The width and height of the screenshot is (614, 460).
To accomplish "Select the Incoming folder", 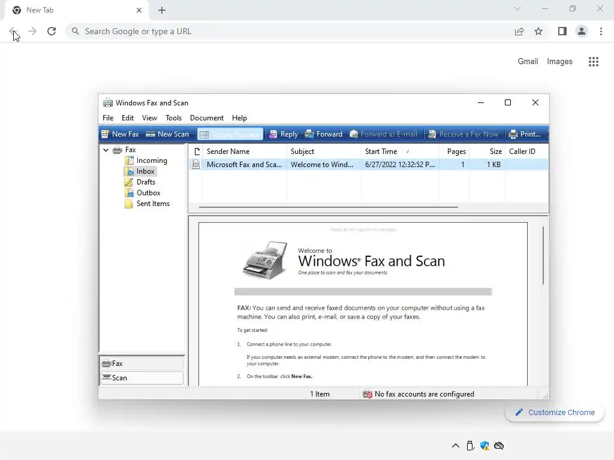I will point(146,161).
